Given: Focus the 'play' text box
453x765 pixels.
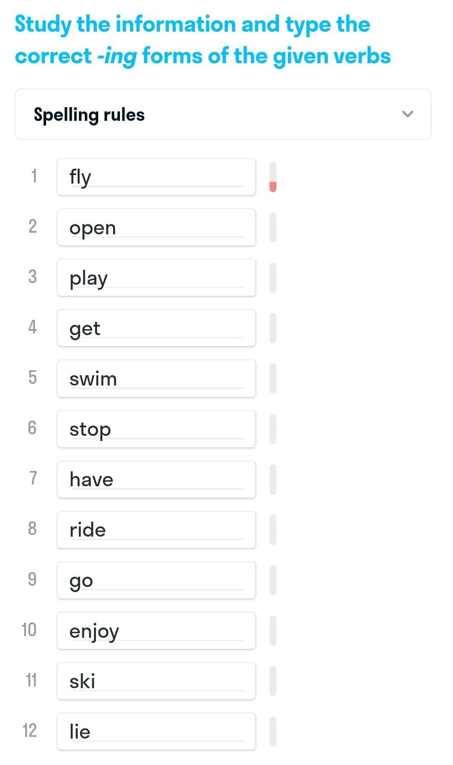Looking at the screenshot, I should click(156, 278).
